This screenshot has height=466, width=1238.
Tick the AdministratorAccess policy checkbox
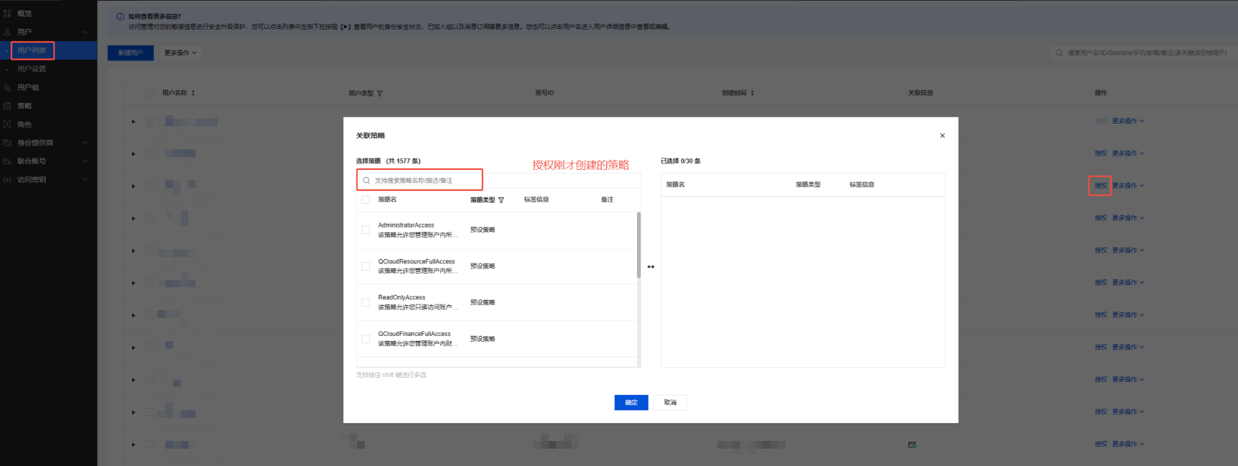tap(366, 229)
